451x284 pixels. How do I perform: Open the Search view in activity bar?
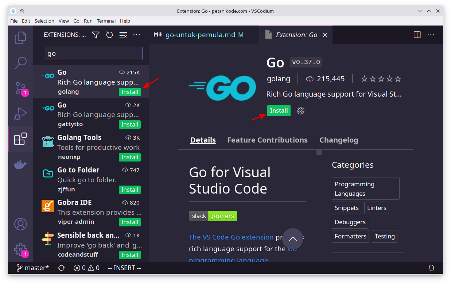pos(20,63)
